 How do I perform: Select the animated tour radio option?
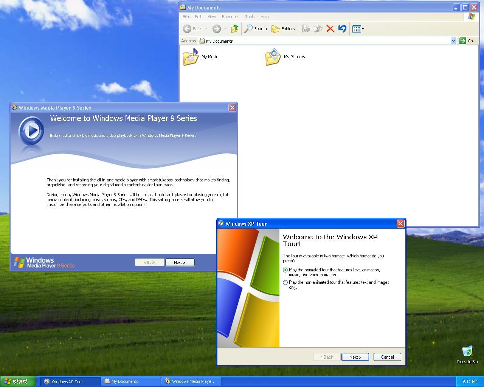pyautogui.click(x=285, y=270)
